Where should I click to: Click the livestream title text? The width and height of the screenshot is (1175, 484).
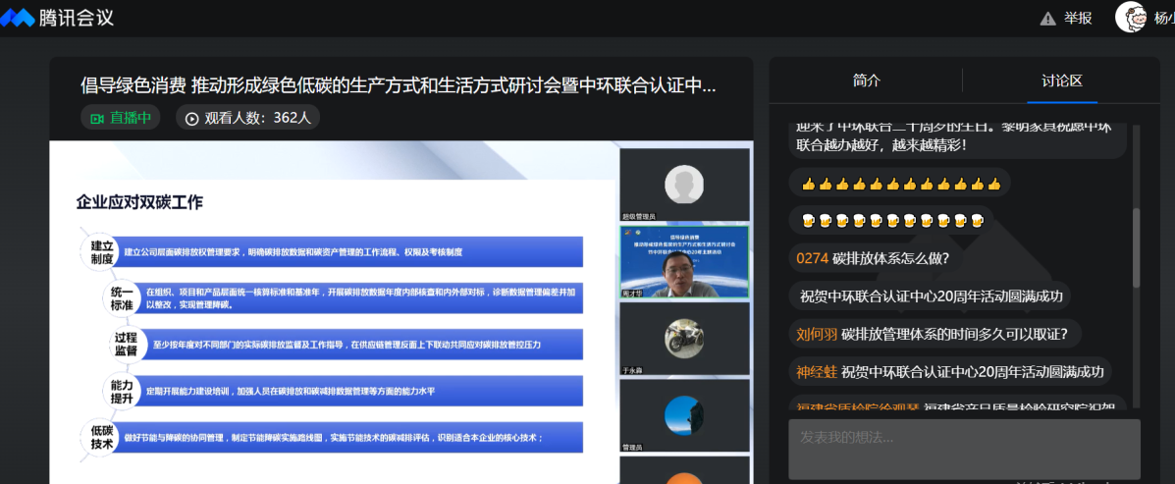[398, 84]
